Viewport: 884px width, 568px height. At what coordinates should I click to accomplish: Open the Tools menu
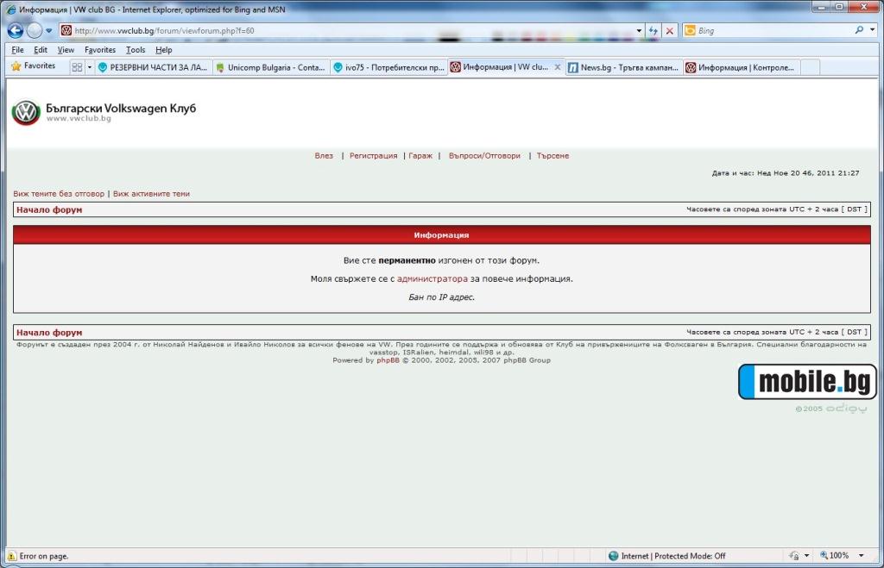136,50
